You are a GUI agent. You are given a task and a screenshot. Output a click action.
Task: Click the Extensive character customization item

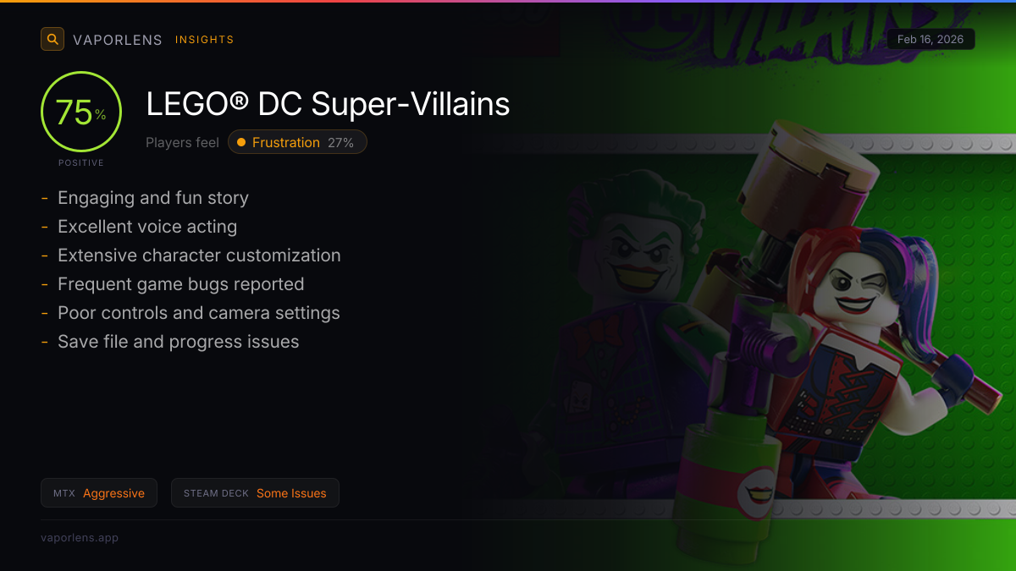199,255
